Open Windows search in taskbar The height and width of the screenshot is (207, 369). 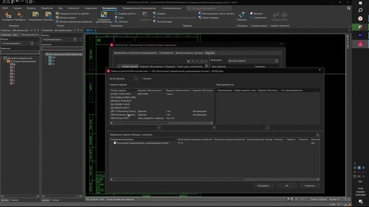coord(360,10)
